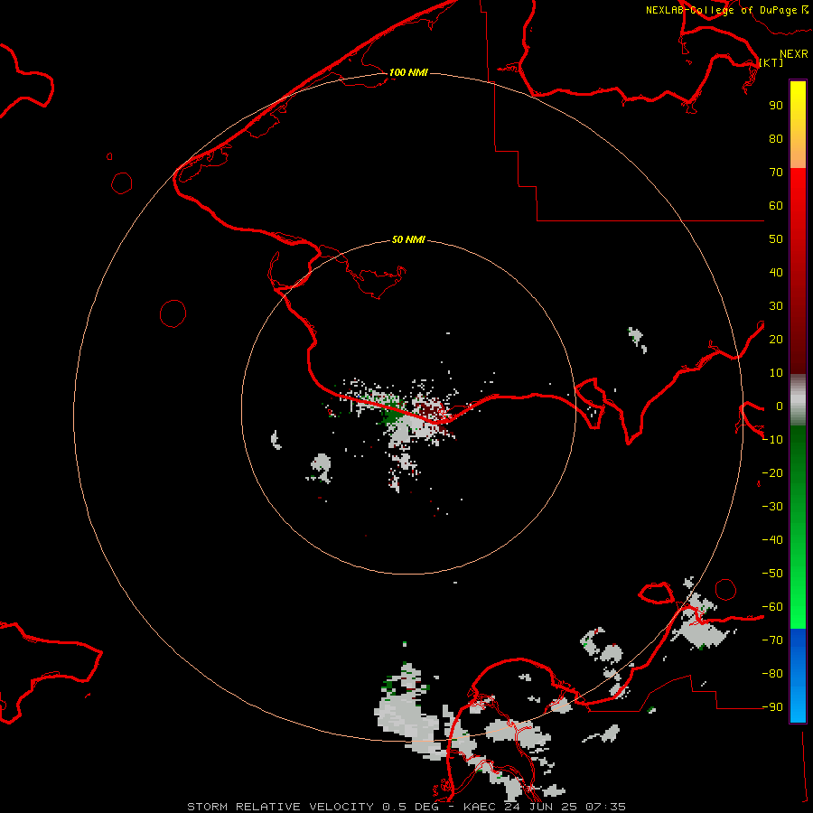This screenshot has height=813, width=813.
Task: Click the -30 value on velocity scale
Action: (x=772, y=507)
